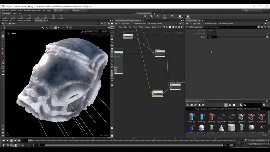
Task: Open the Megascans menu
Action: (x=36, y=11)
